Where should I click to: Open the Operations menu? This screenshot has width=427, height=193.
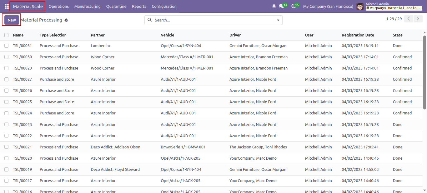[59, 6]
